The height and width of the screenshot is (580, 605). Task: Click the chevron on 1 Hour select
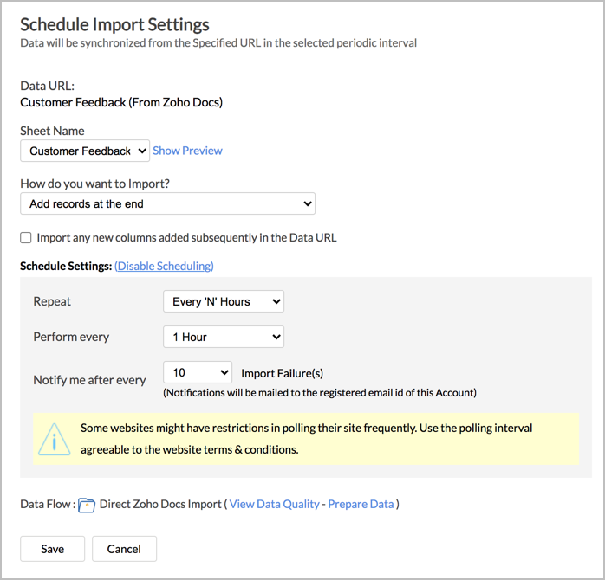point(276,337)
